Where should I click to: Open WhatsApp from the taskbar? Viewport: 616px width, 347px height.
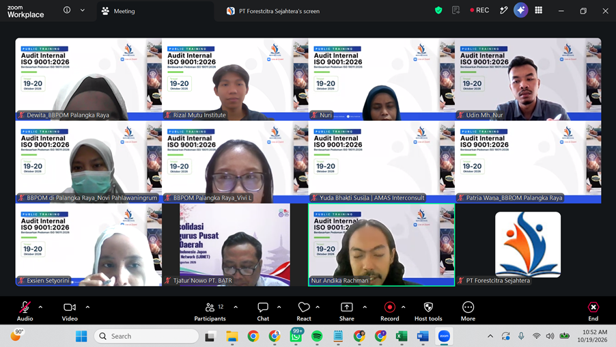[x=296, y=336]
